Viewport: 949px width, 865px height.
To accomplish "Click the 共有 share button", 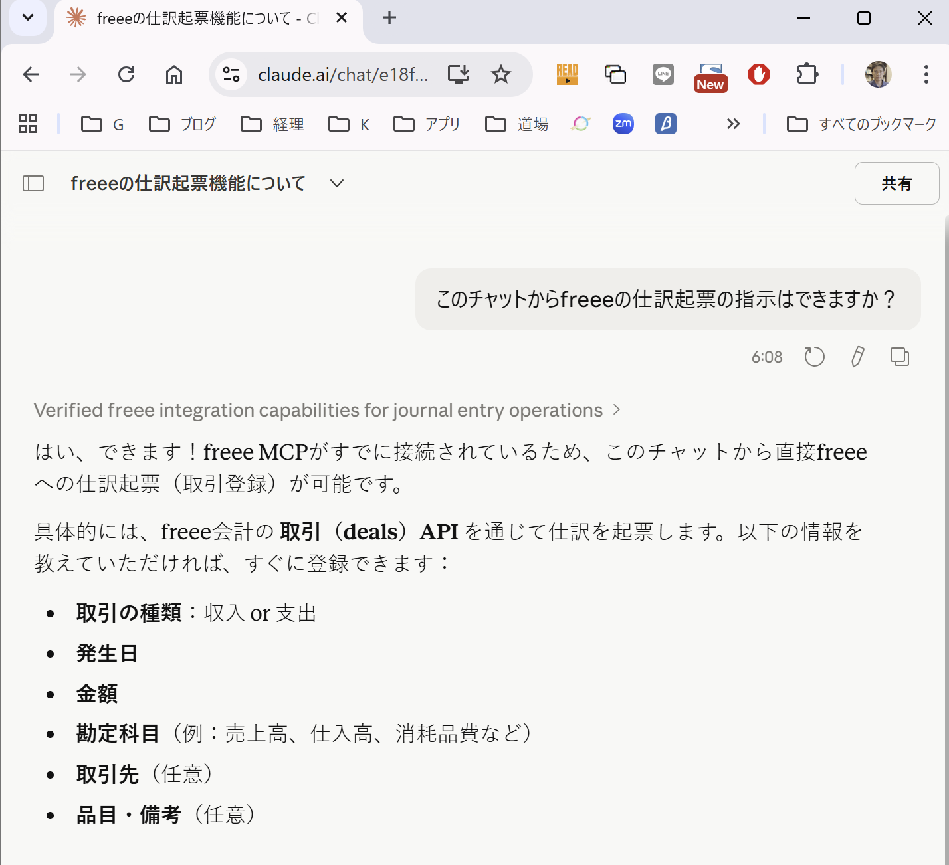I will pos(896,183).
